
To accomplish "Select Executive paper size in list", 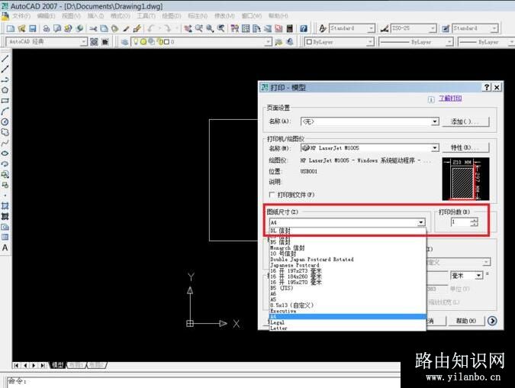I will tap(347, 311).
